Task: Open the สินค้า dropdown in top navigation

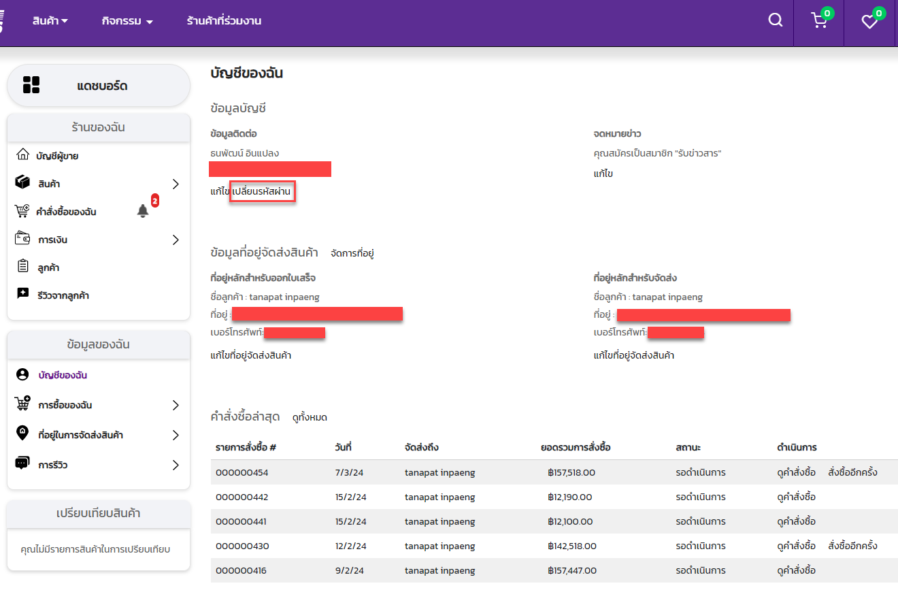Action: [x=50, y=21]
